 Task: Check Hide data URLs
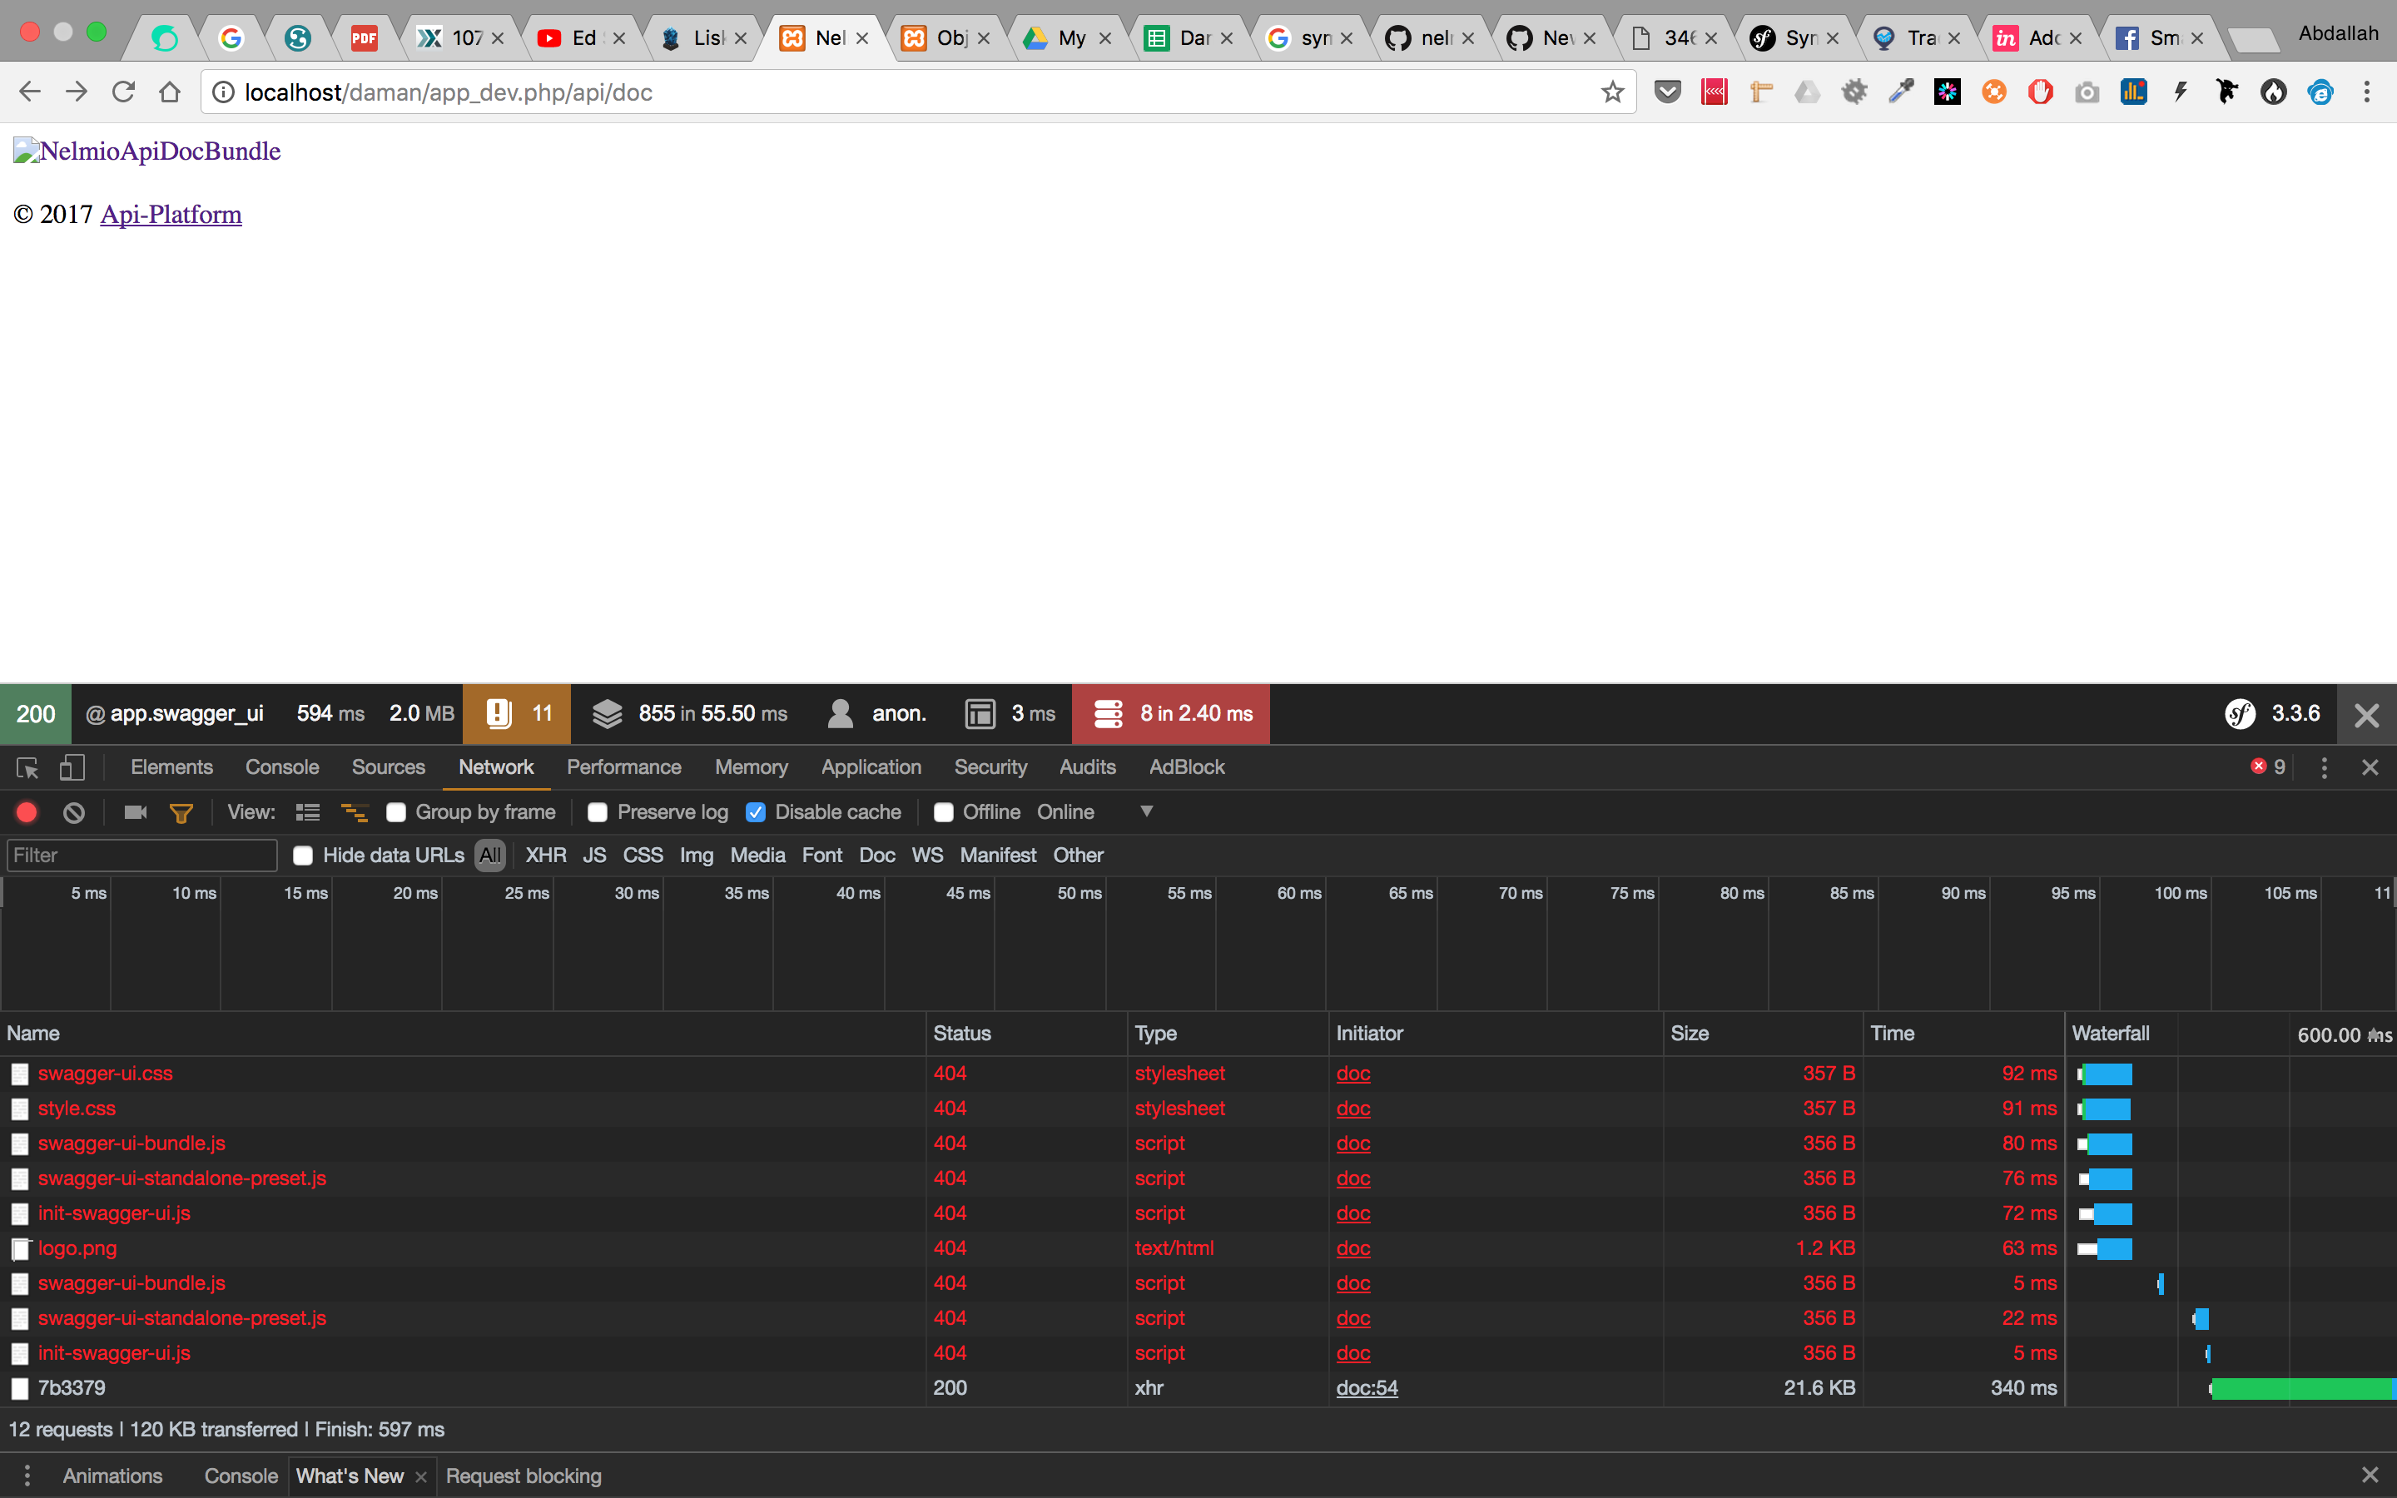[x=303, y=855]
